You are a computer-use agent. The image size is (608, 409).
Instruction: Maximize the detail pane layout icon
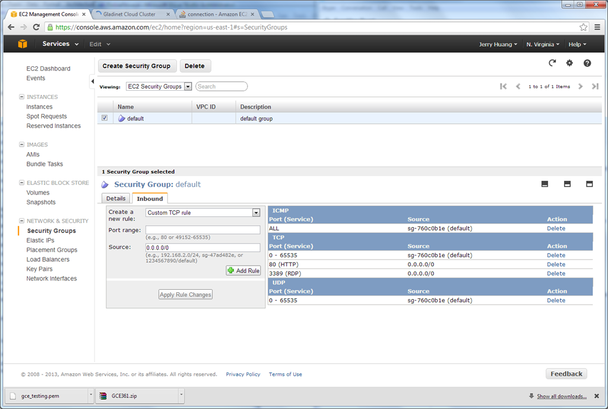pos(590,184)
